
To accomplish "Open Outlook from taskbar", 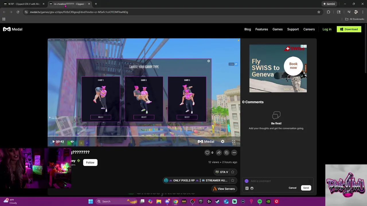I will click(x=226, y=201).
